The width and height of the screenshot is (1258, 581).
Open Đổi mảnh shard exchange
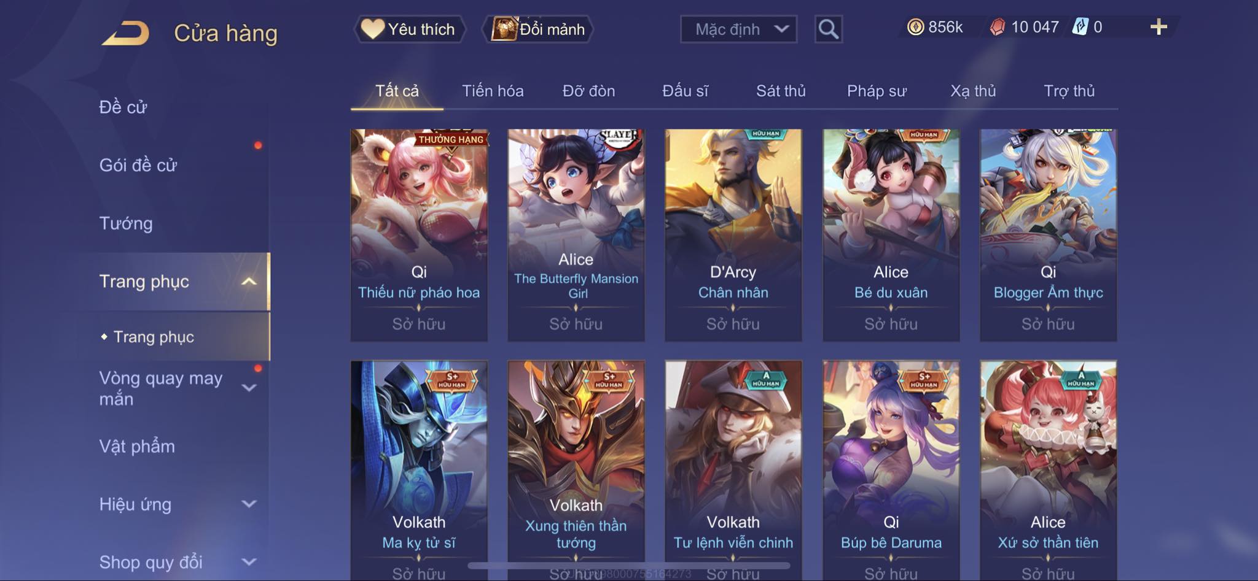tap(538, 29)
